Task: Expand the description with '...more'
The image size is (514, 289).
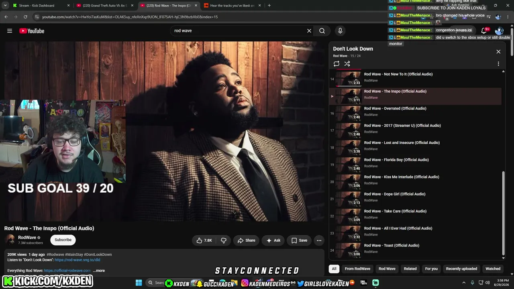Action: click(99, 271)
